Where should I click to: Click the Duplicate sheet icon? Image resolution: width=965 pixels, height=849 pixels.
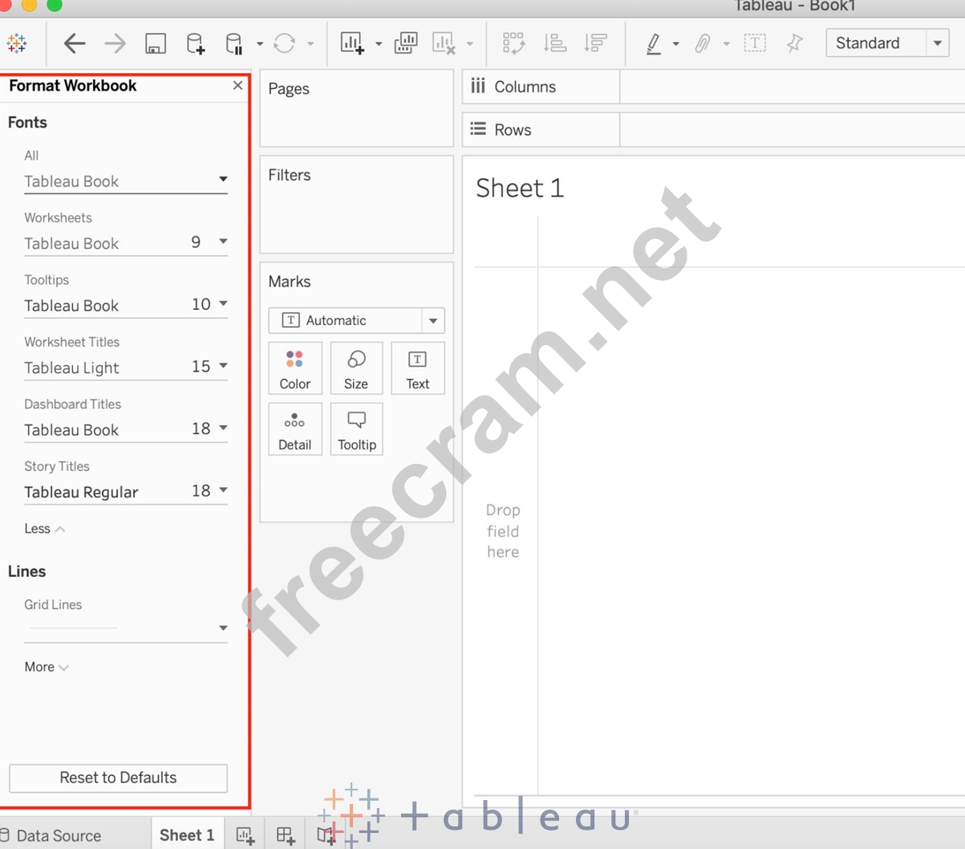[x=406, y=43]
